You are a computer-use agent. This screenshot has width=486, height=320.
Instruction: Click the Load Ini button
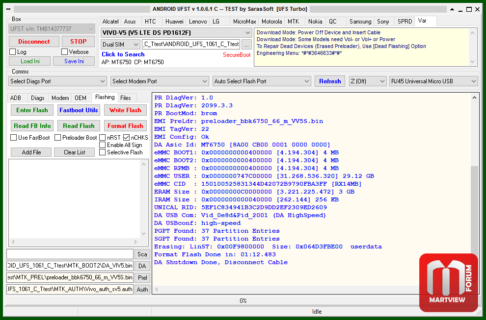30,61
